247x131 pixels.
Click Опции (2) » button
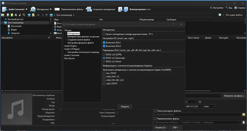(x=161, y=127)
